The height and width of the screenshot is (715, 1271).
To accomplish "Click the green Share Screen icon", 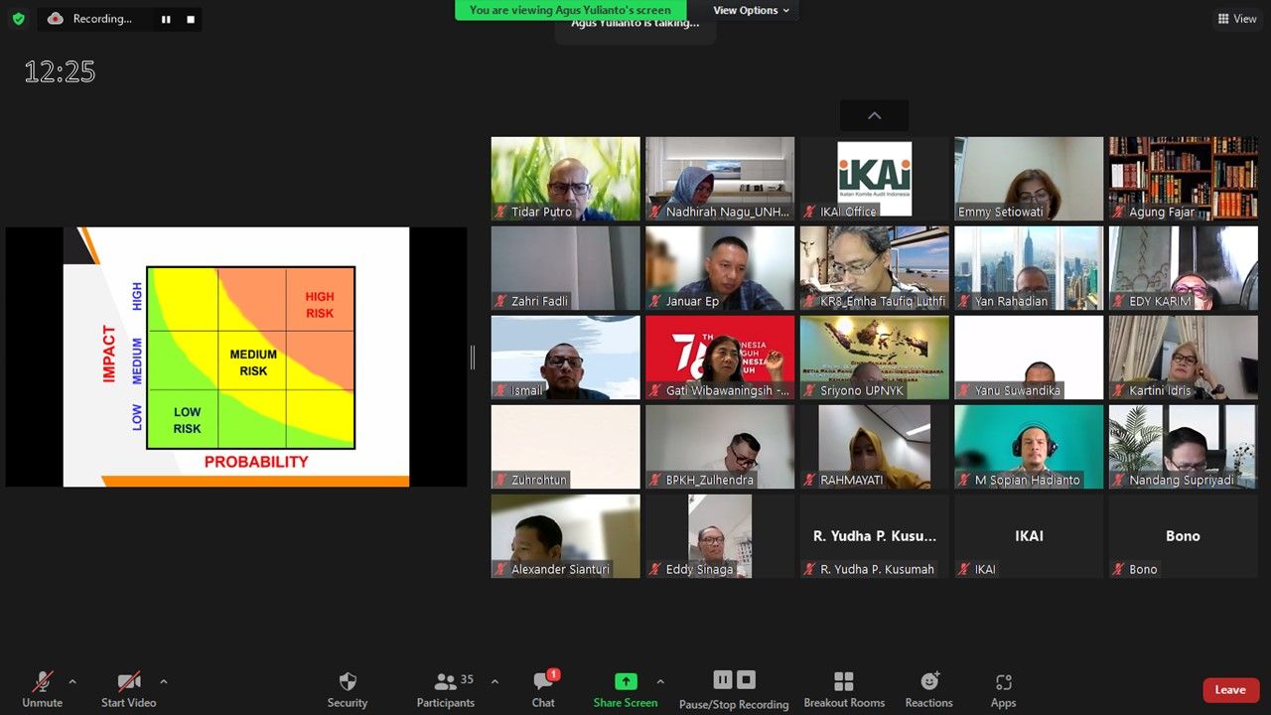I will (x=626, y=681).
